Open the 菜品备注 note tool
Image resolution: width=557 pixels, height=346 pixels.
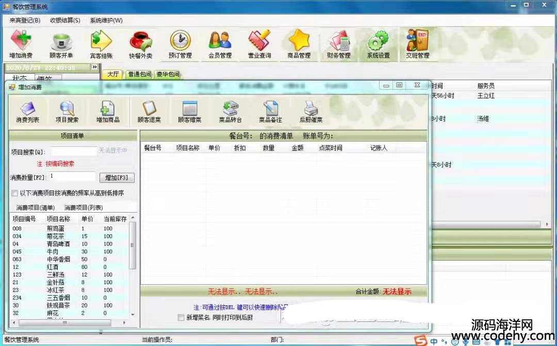coord(270,112)
